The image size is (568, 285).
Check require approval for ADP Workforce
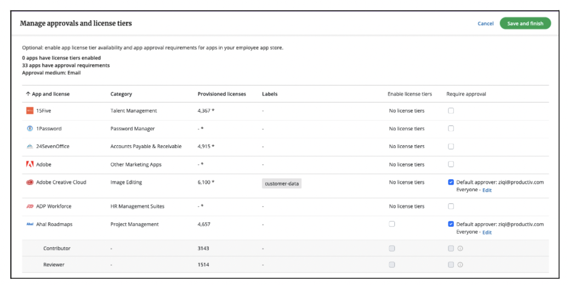451,207
